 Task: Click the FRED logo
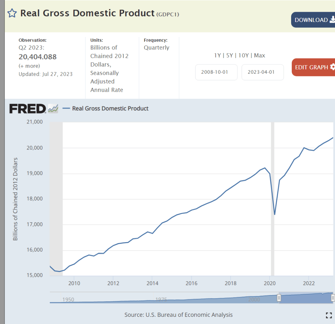(28, 108)
